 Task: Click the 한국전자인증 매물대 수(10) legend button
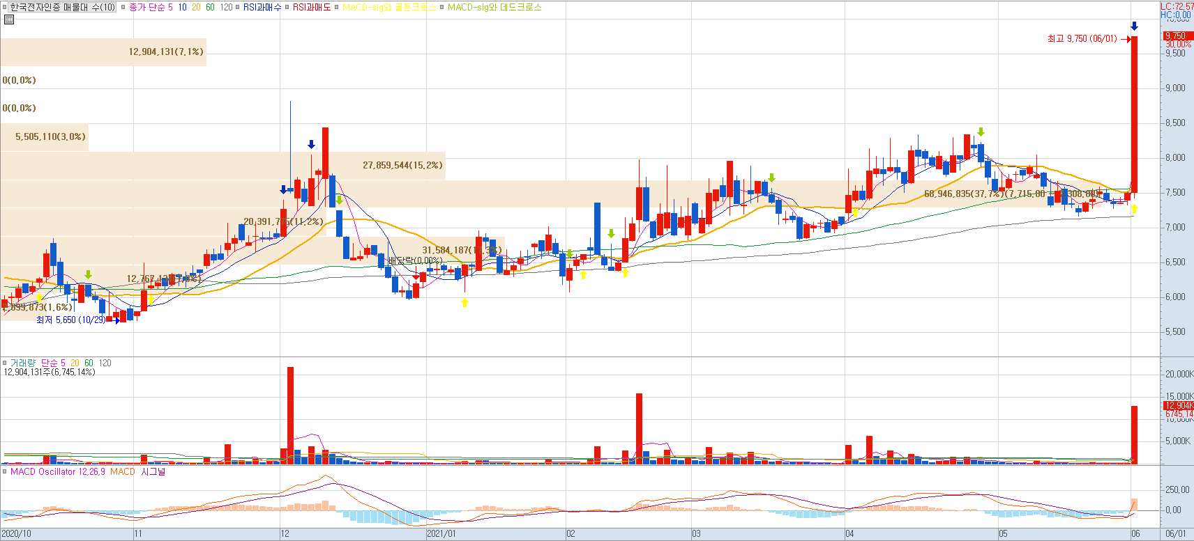pyautogui.click(x=63, y=8)
